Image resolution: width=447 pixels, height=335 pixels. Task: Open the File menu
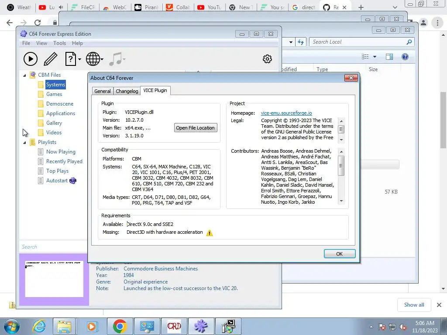26,43
